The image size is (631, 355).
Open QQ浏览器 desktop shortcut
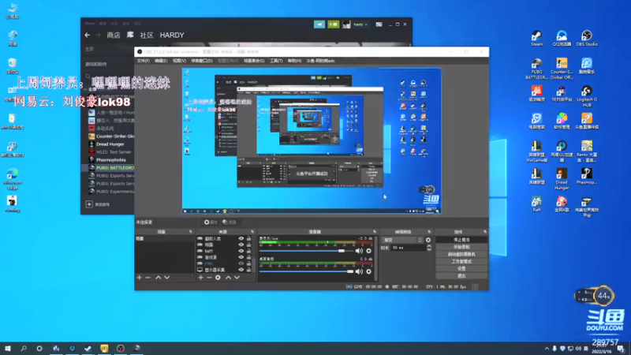click(x=562, y=39)
